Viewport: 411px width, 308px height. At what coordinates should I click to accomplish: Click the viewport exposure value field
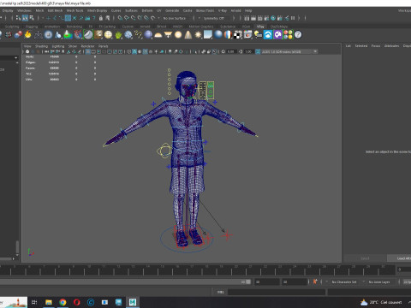click(x=230, y=51)
